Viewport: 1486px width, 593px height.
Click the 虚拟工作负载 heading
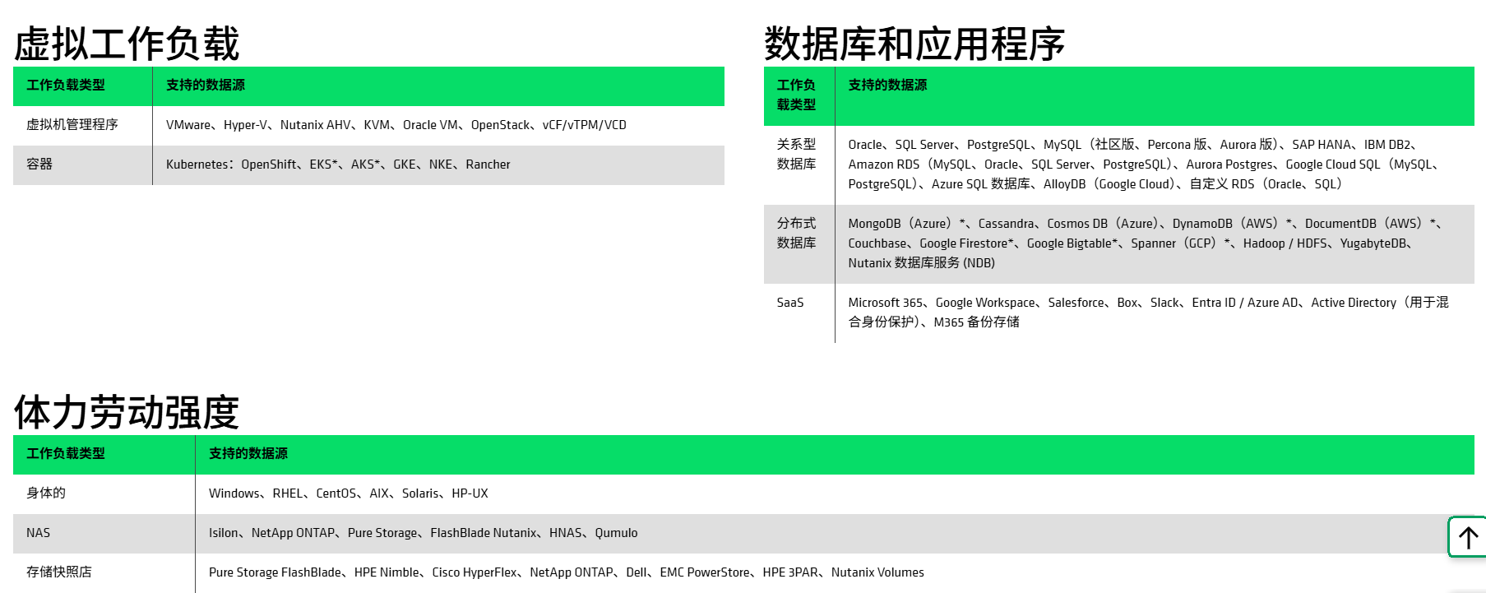[127, 44]
